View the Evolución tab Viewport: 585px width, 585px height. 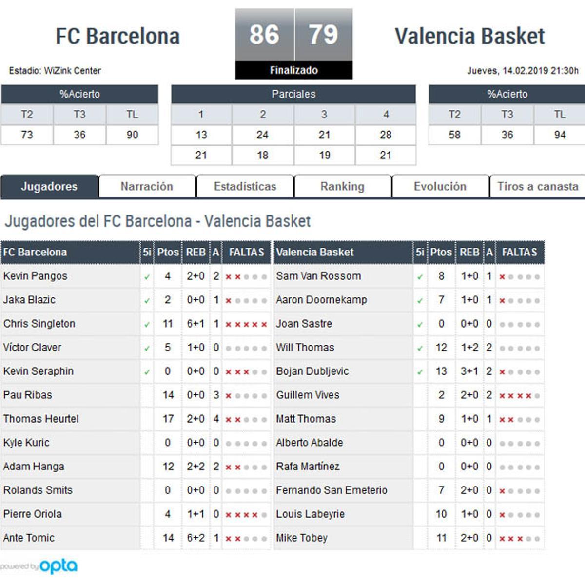point(439,186)
